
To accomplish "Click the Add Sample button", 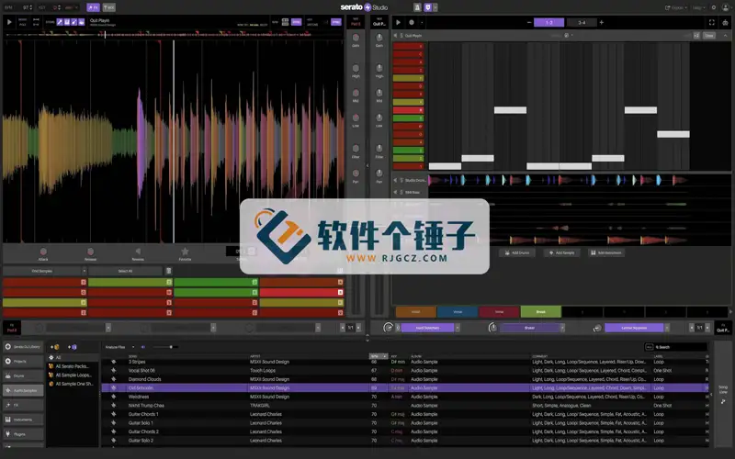I will pos(562,252).
